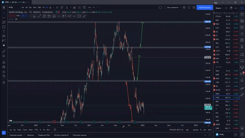Open chart settings gear icon

184,8
